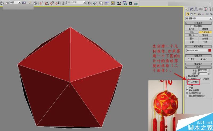Click the Align tool icon
The width and height of the screenshot is (213, 131).
coord(95,3)
